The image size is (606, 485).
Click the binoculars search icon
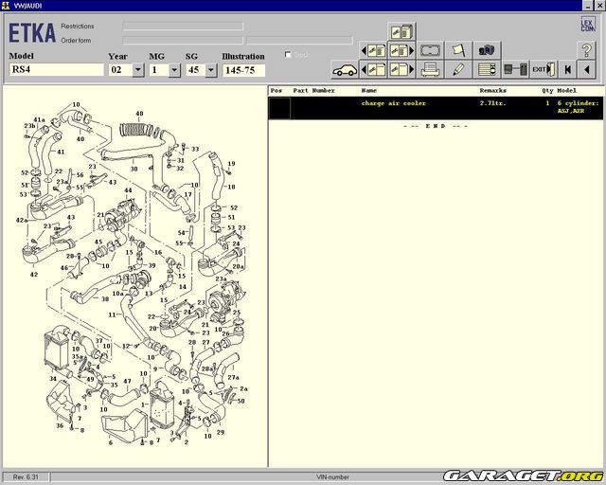(488, 49)
